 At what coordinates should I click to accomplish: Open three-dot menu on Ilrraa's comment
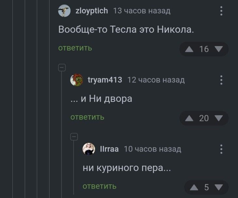[x=221, y=149]
